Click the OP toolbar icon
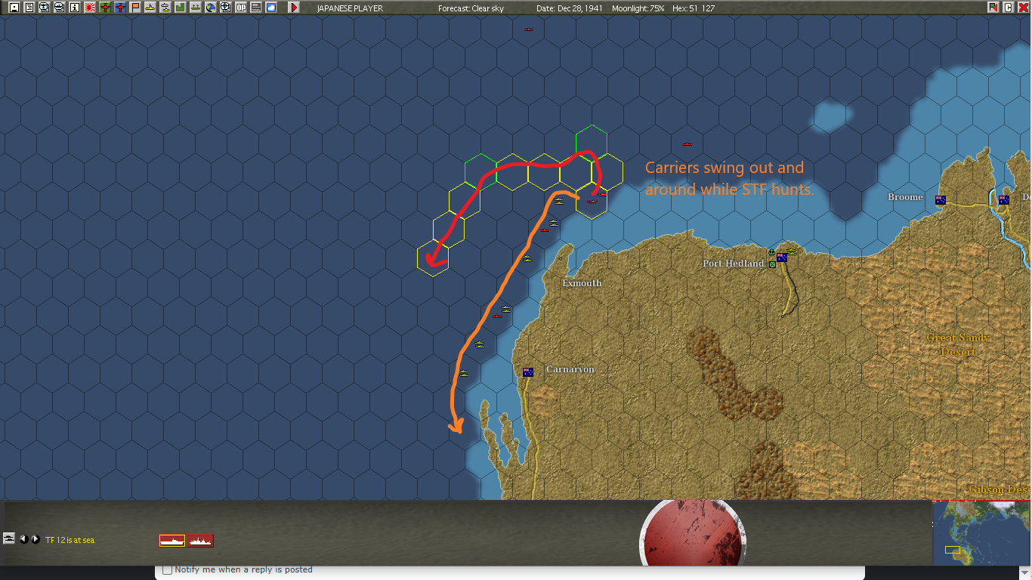1032x580 pixels. 241,8
